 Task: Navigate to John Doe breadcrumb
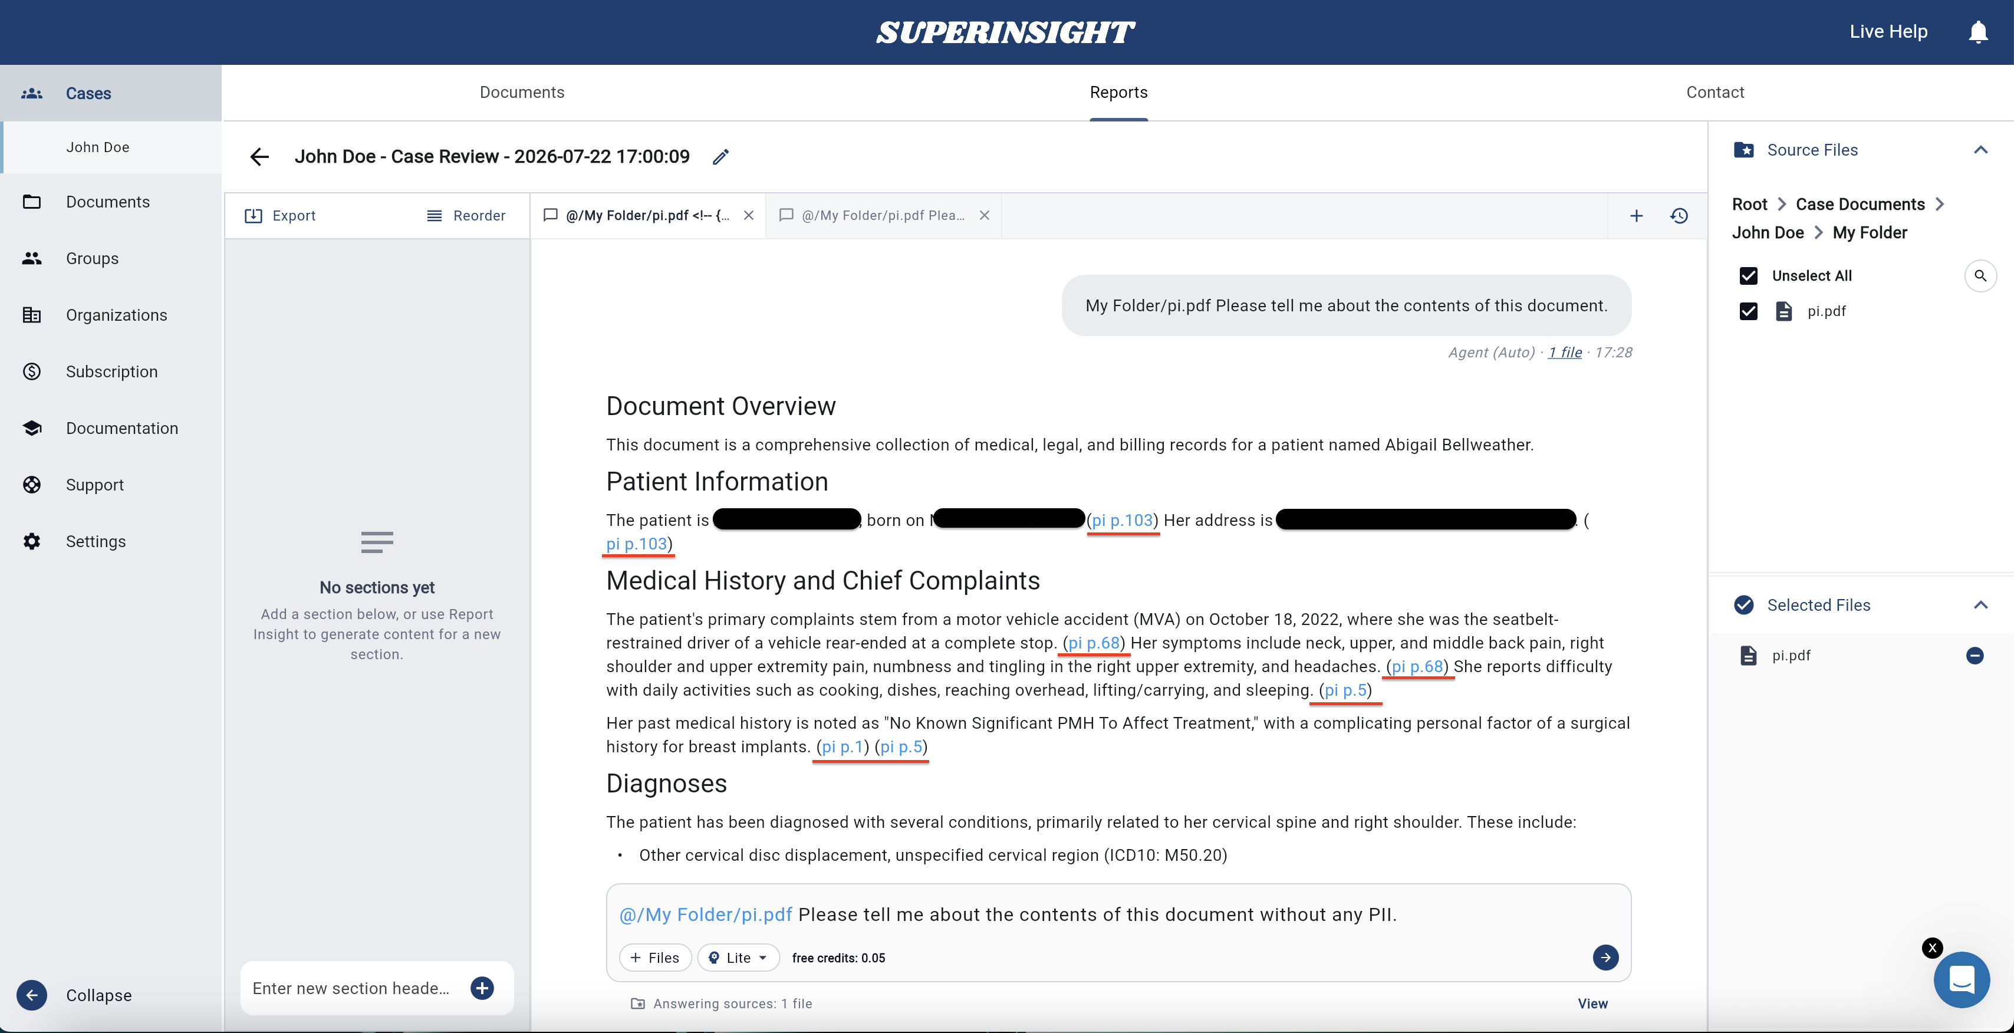click(1768, 233)
